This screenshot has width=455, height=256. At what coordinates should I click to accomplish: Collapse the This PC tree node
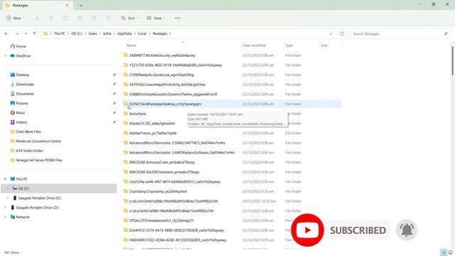tap(5, 179)
